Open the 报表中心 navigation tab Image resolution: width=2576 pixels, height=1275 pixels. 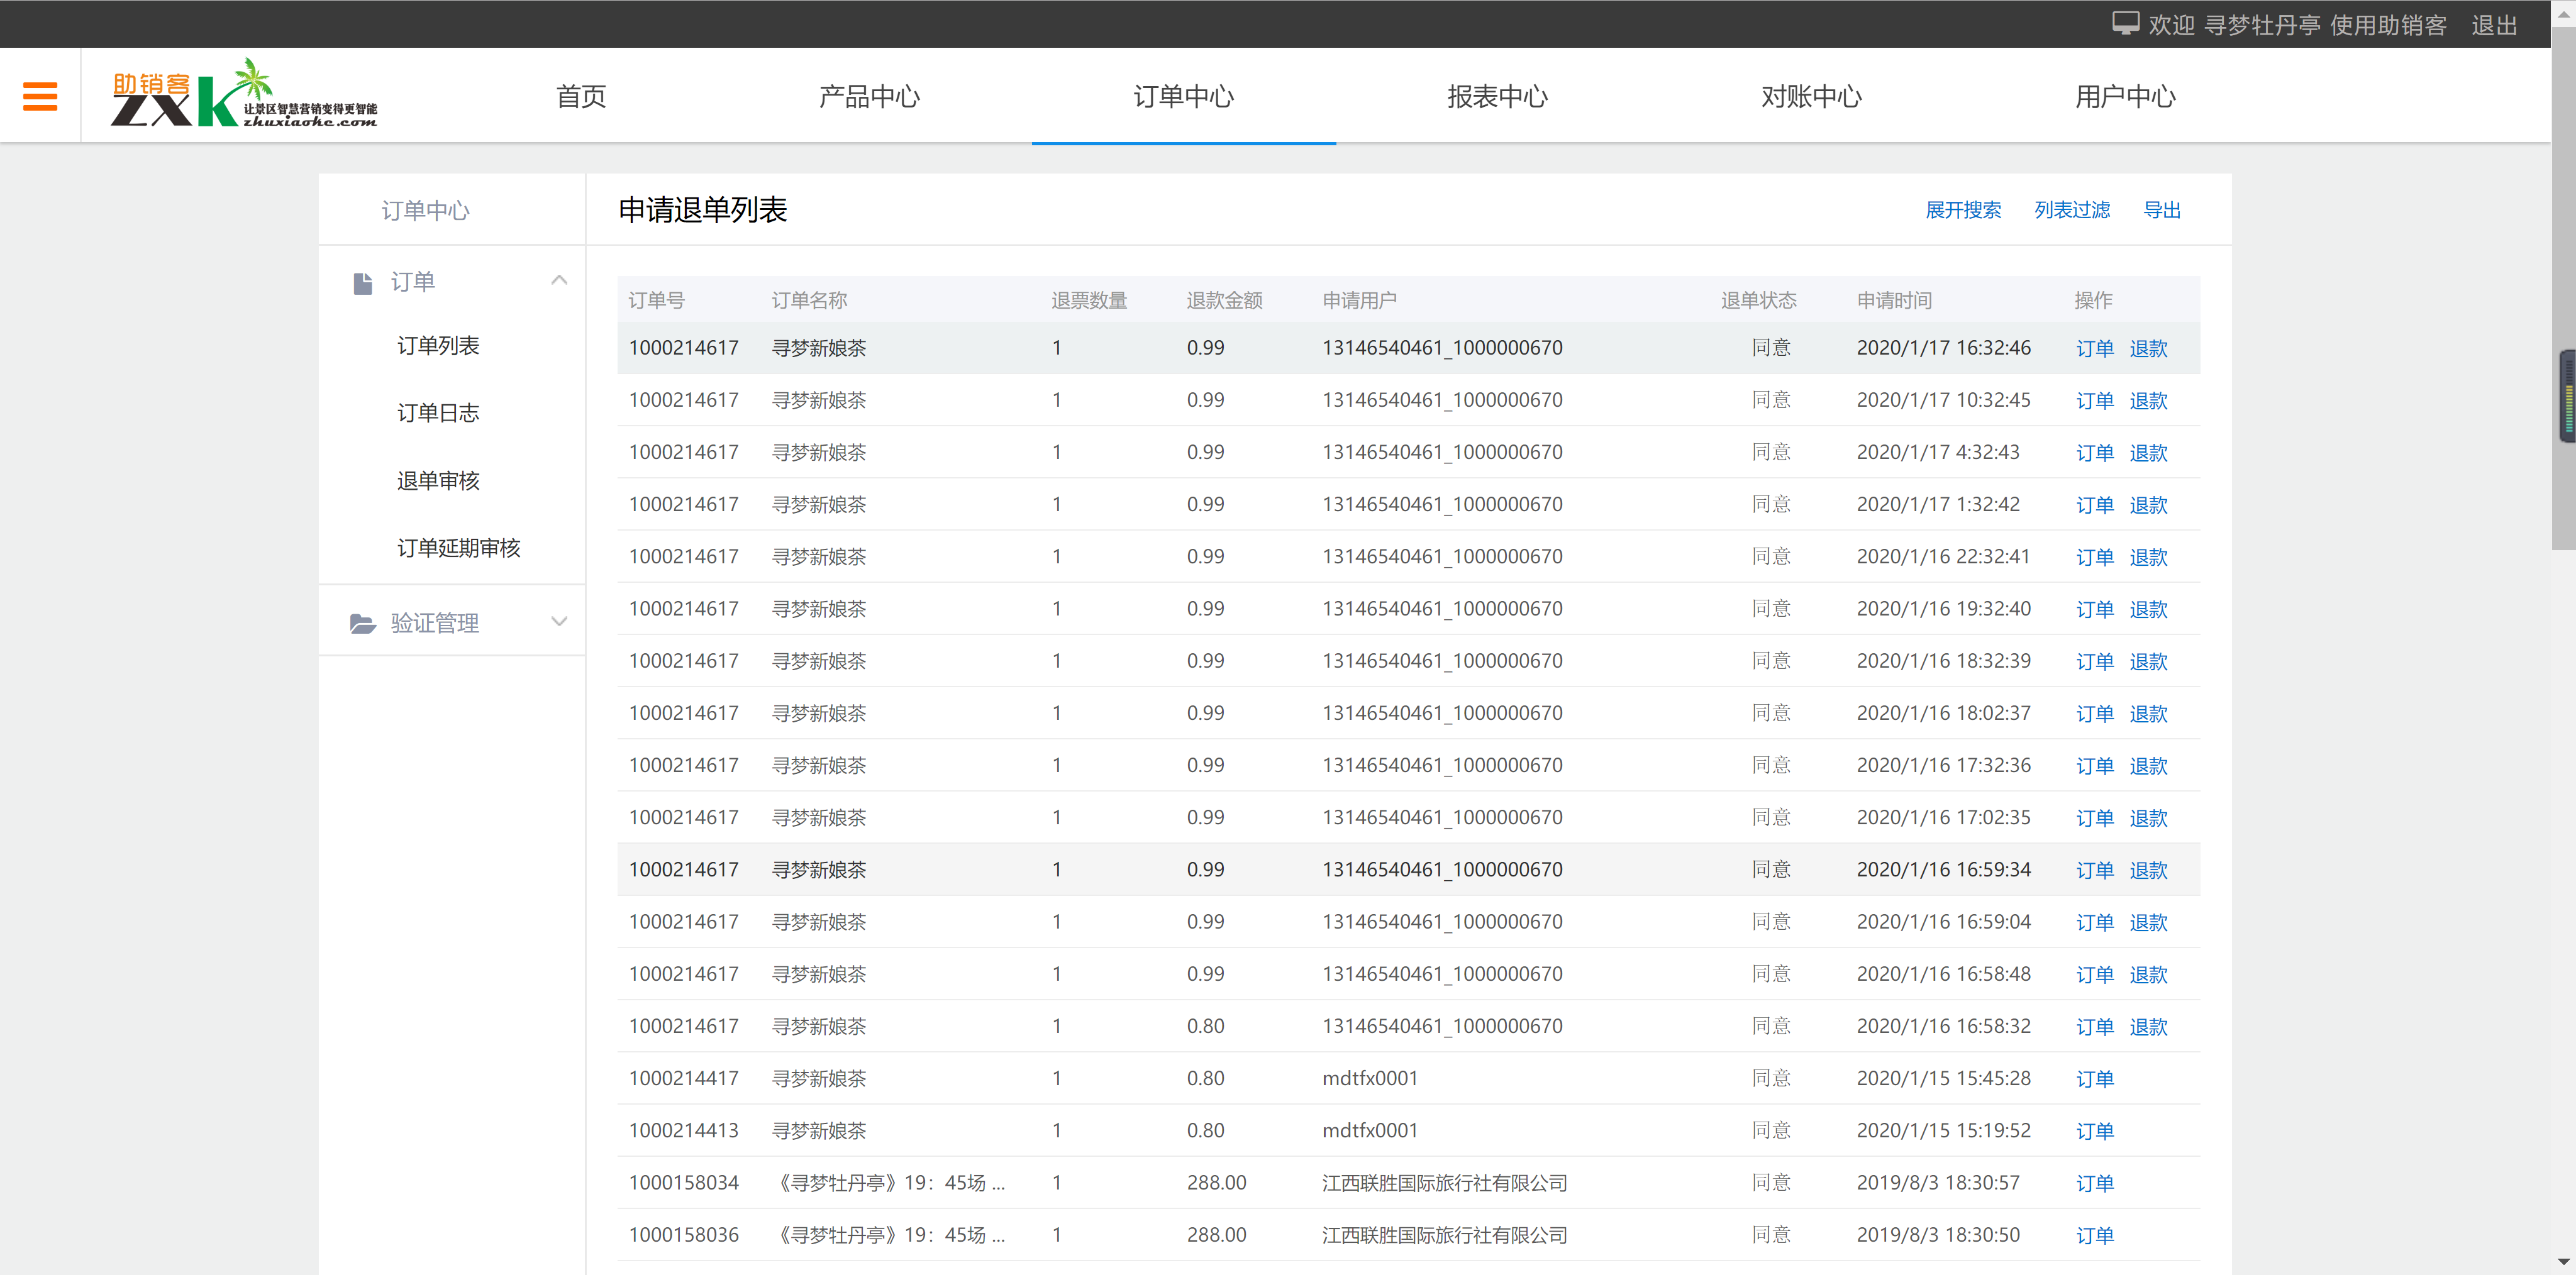point(1497,96)
